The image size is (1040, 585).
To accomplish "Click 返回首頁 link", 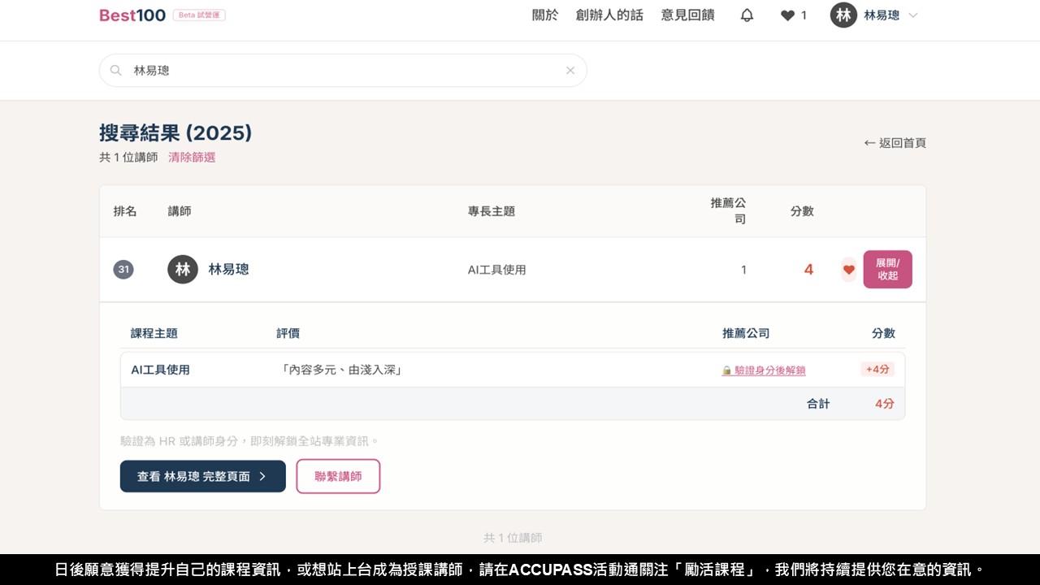I will click(895, 143).
